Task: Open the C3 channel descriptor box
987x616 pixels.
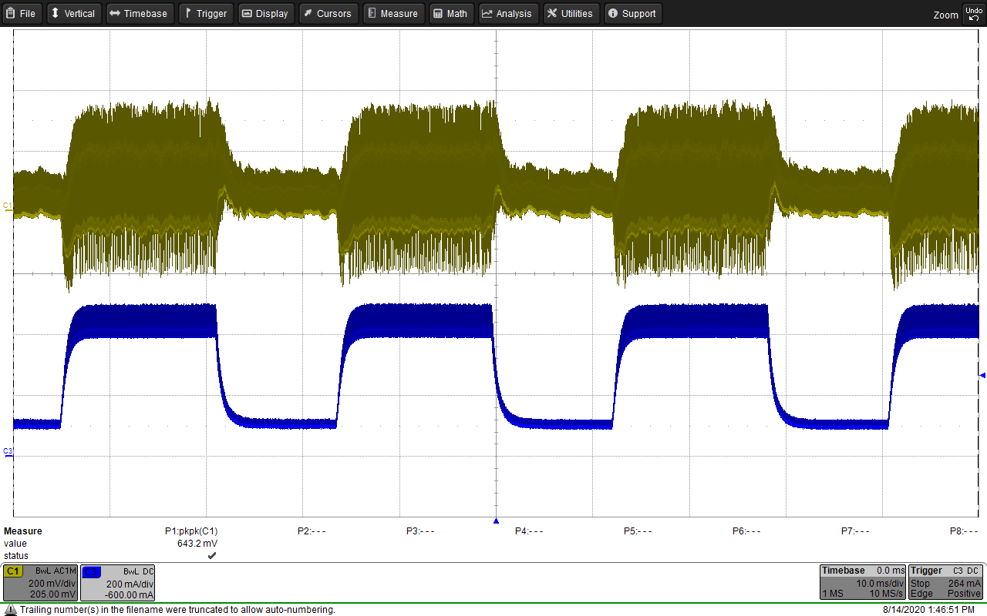Action: pos(118,583)
